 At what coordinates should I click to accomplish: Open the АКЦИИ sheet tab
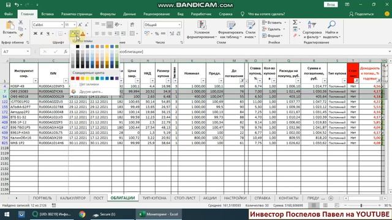(209, 198)
